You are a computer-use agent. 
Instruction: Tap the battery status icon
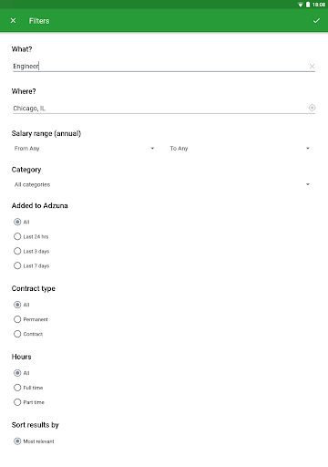click(308, 5)
